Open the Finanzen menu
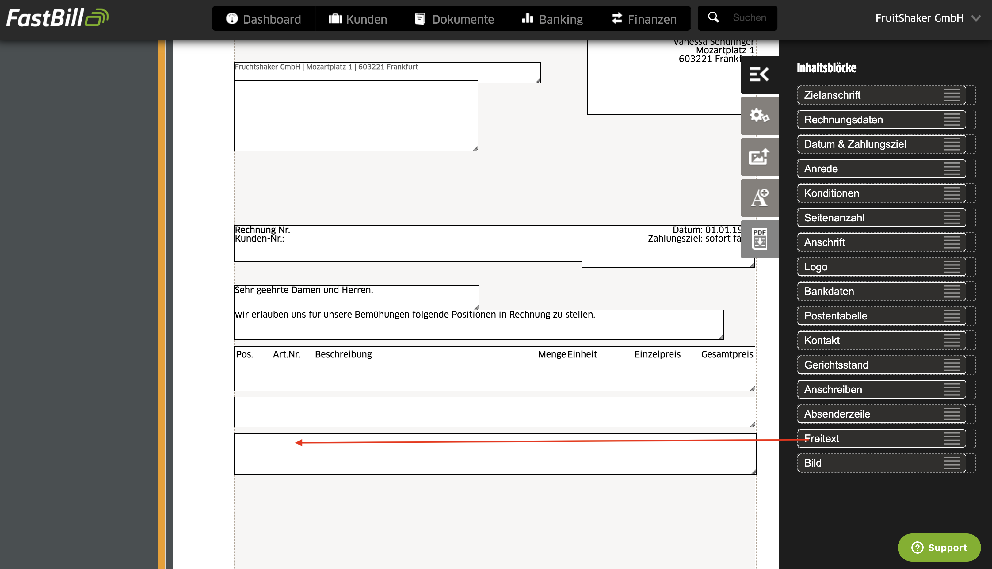992x569 pixels. click(x=644, y=19)
